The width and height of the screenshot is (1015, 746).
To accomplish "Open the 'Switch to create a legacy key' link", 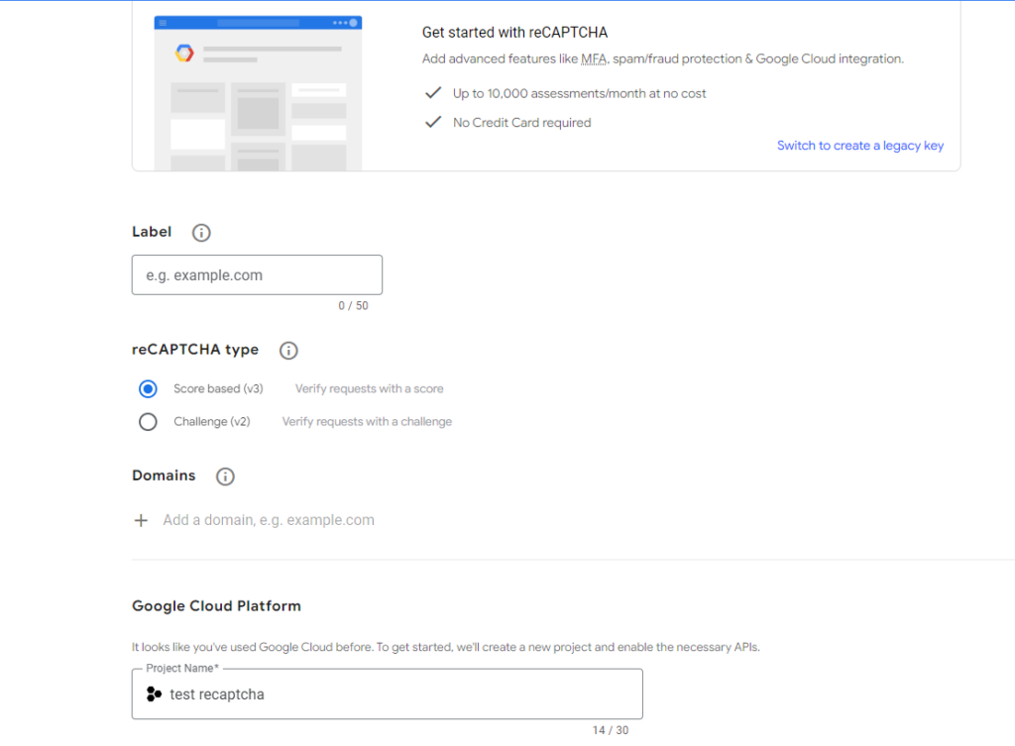I will coord(859,146).
